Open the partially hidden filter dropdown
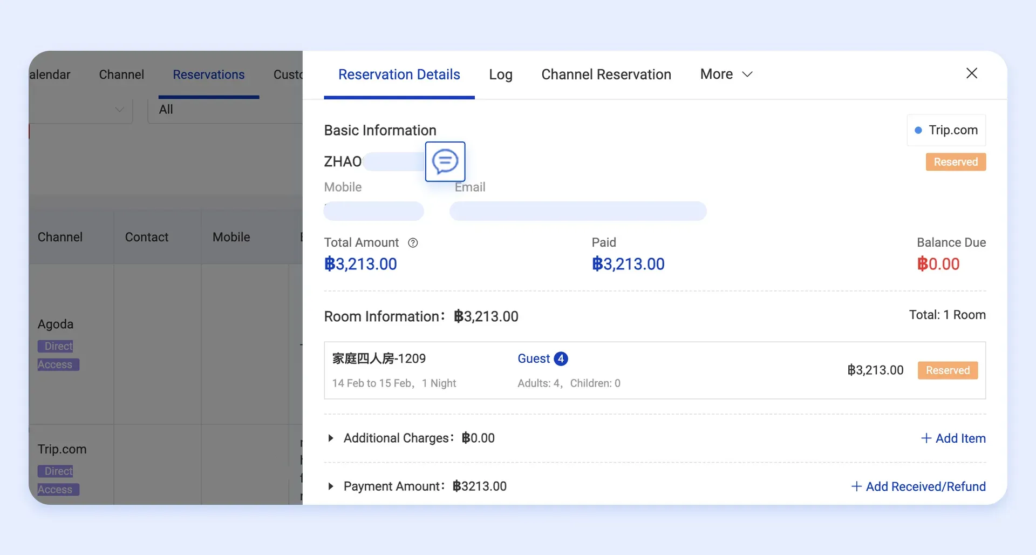The height and width of the screenshot is (555, 1036). (81, 110)
